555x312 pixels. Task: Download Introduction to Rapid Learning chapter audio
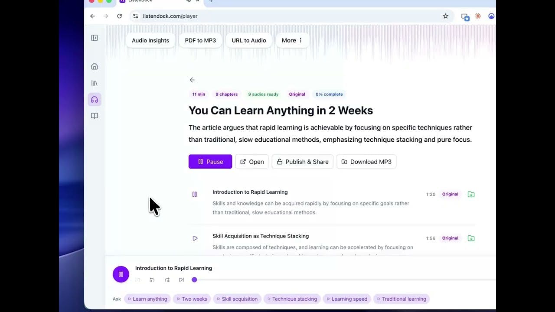coord(471,194)
